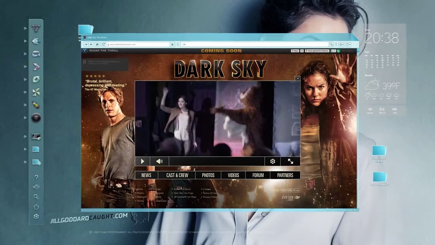Expand the arrow beside the first dock icon
The width and height of the screenshot is (435, 245).
tap(25, 28)
